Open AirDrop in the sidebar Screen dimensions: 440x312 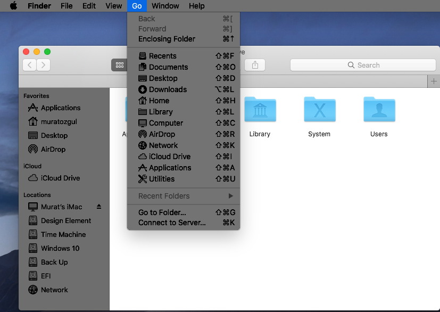[64, 149]
